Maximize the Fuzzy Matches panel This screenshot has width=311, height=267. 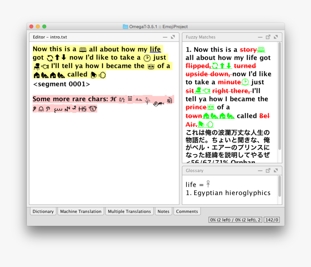[276, 37]
